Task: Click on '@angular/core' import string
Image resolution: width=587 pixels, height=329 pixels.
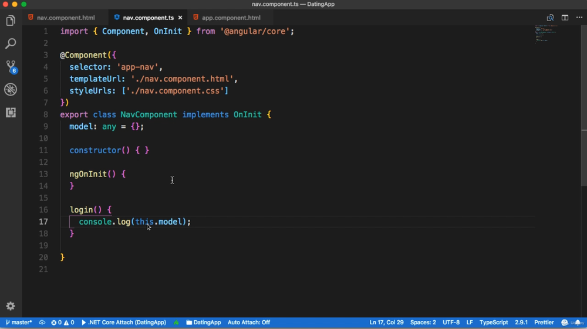Action: point(255,32)
